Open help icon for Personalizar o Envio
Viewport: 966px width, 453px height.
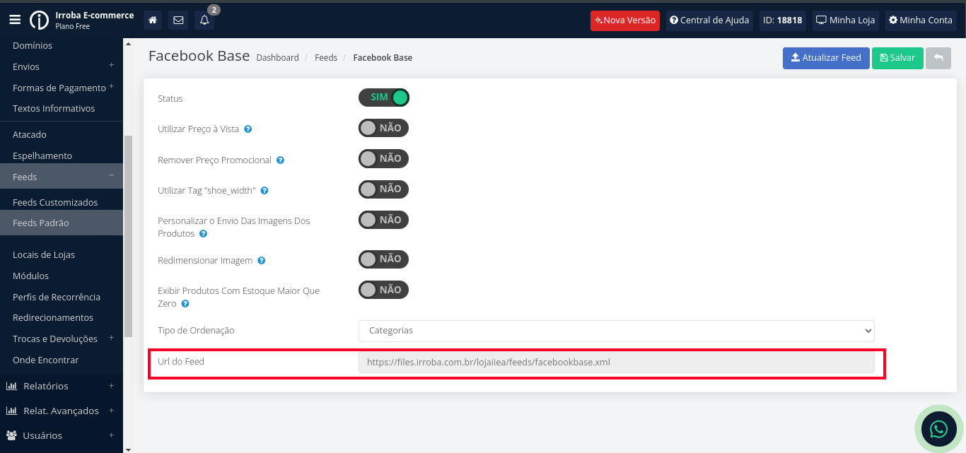(x=204, y=234)
